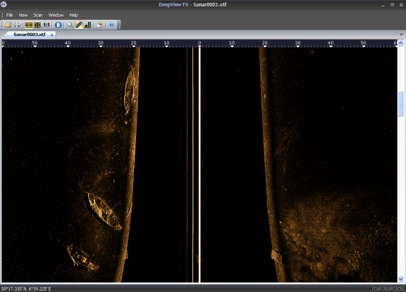406x292 pixels.
Task: Click the coordinates readout in status bar
Action: pos(26,288)
